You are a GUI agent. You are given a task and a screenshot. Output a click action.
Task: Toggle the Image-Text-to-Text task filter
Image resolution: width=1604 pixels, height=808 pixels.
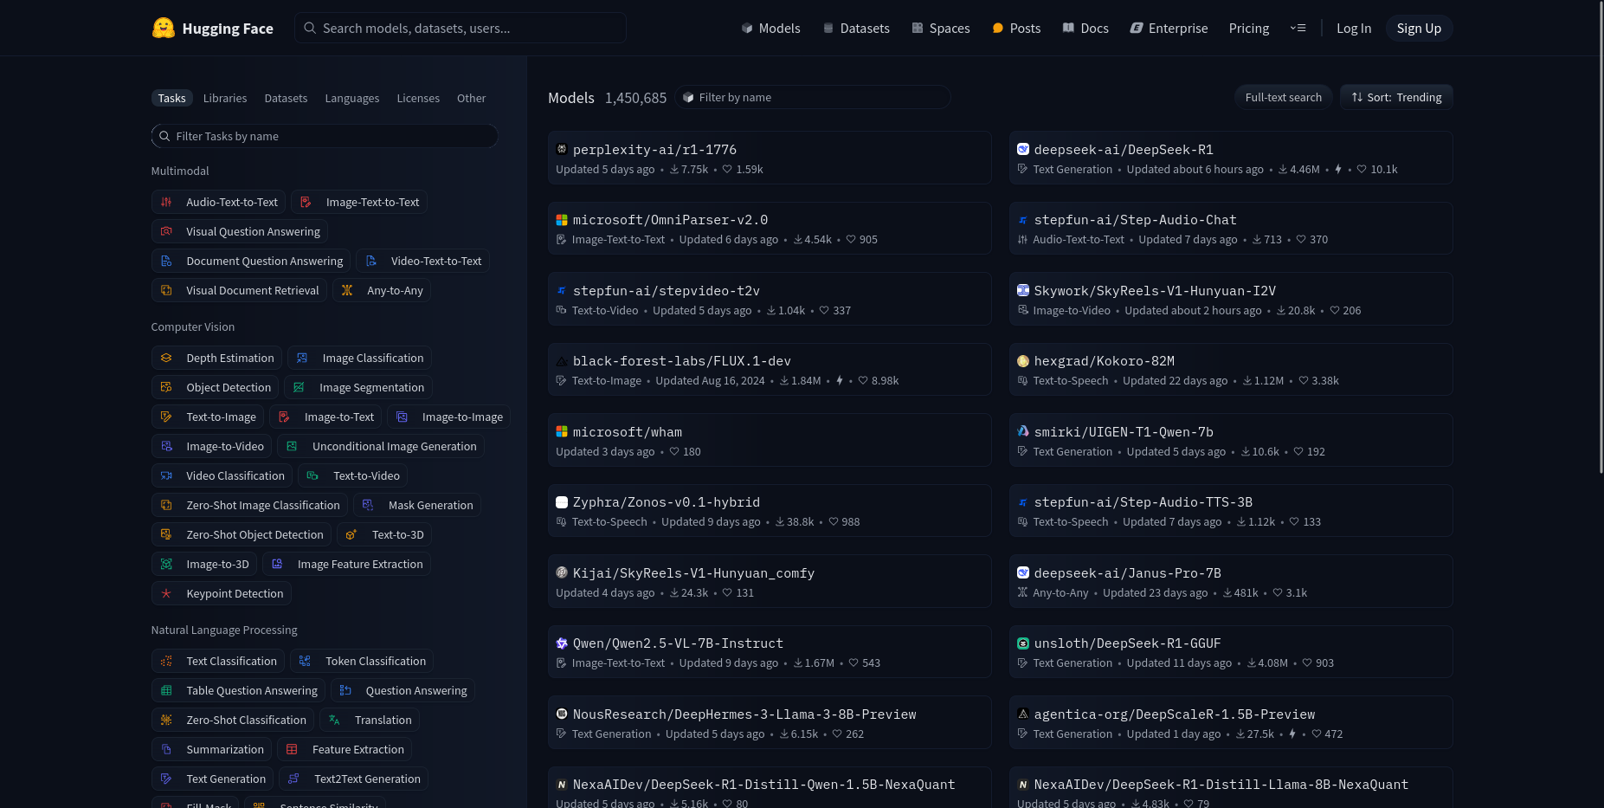click(x=359, y=202)
